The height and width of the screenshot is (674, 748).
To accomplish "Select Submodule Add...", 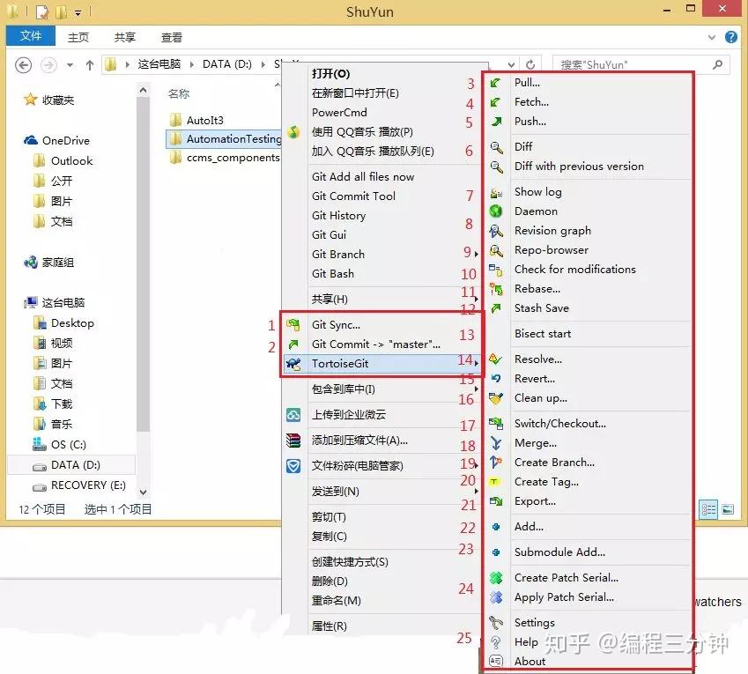I will [x=559, y=552].
